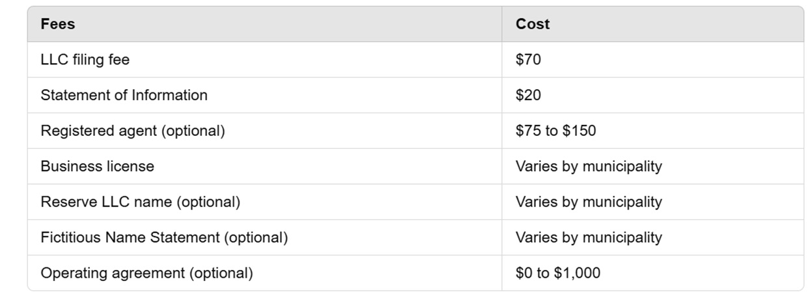Select the LLC filing fee cell
The width and height of the screenshot is (808, 294).
pos(85,60)
